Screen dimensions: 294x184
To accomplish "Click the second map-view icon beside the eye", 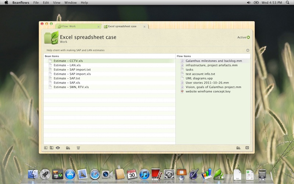I will [51, 148].
